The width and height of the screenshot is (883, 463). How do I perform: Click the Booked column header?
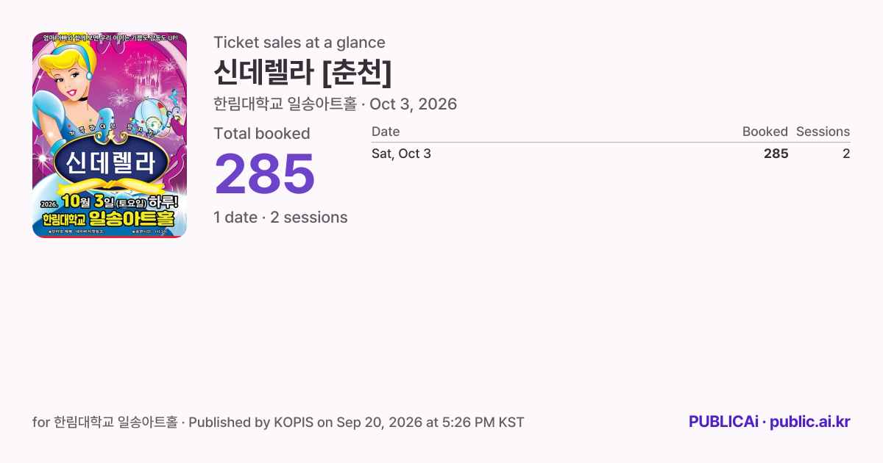765,132
